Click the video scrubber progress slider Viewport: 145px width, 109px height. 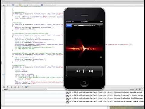(x=85, y=25)
